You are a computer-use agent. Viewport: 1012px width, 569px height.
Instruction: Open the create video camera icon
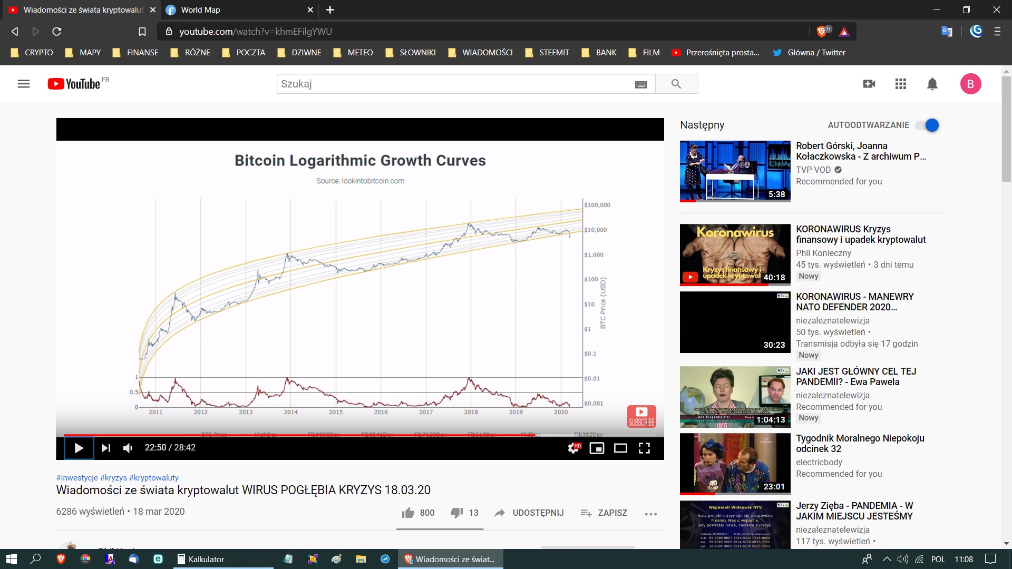[x=869, y=84]
